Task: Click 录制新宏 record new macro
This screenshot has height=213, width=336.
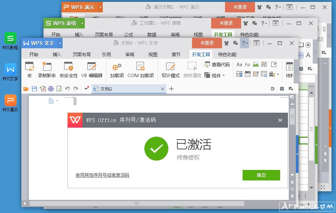Action: [x=47, y=70]
